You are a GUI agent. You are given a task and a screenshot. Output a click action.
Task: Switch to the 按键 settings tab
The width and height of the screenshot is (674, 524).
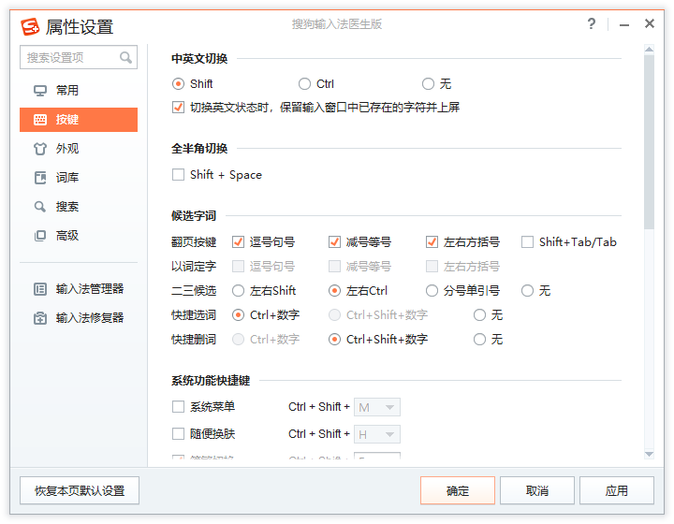(79, 120)
